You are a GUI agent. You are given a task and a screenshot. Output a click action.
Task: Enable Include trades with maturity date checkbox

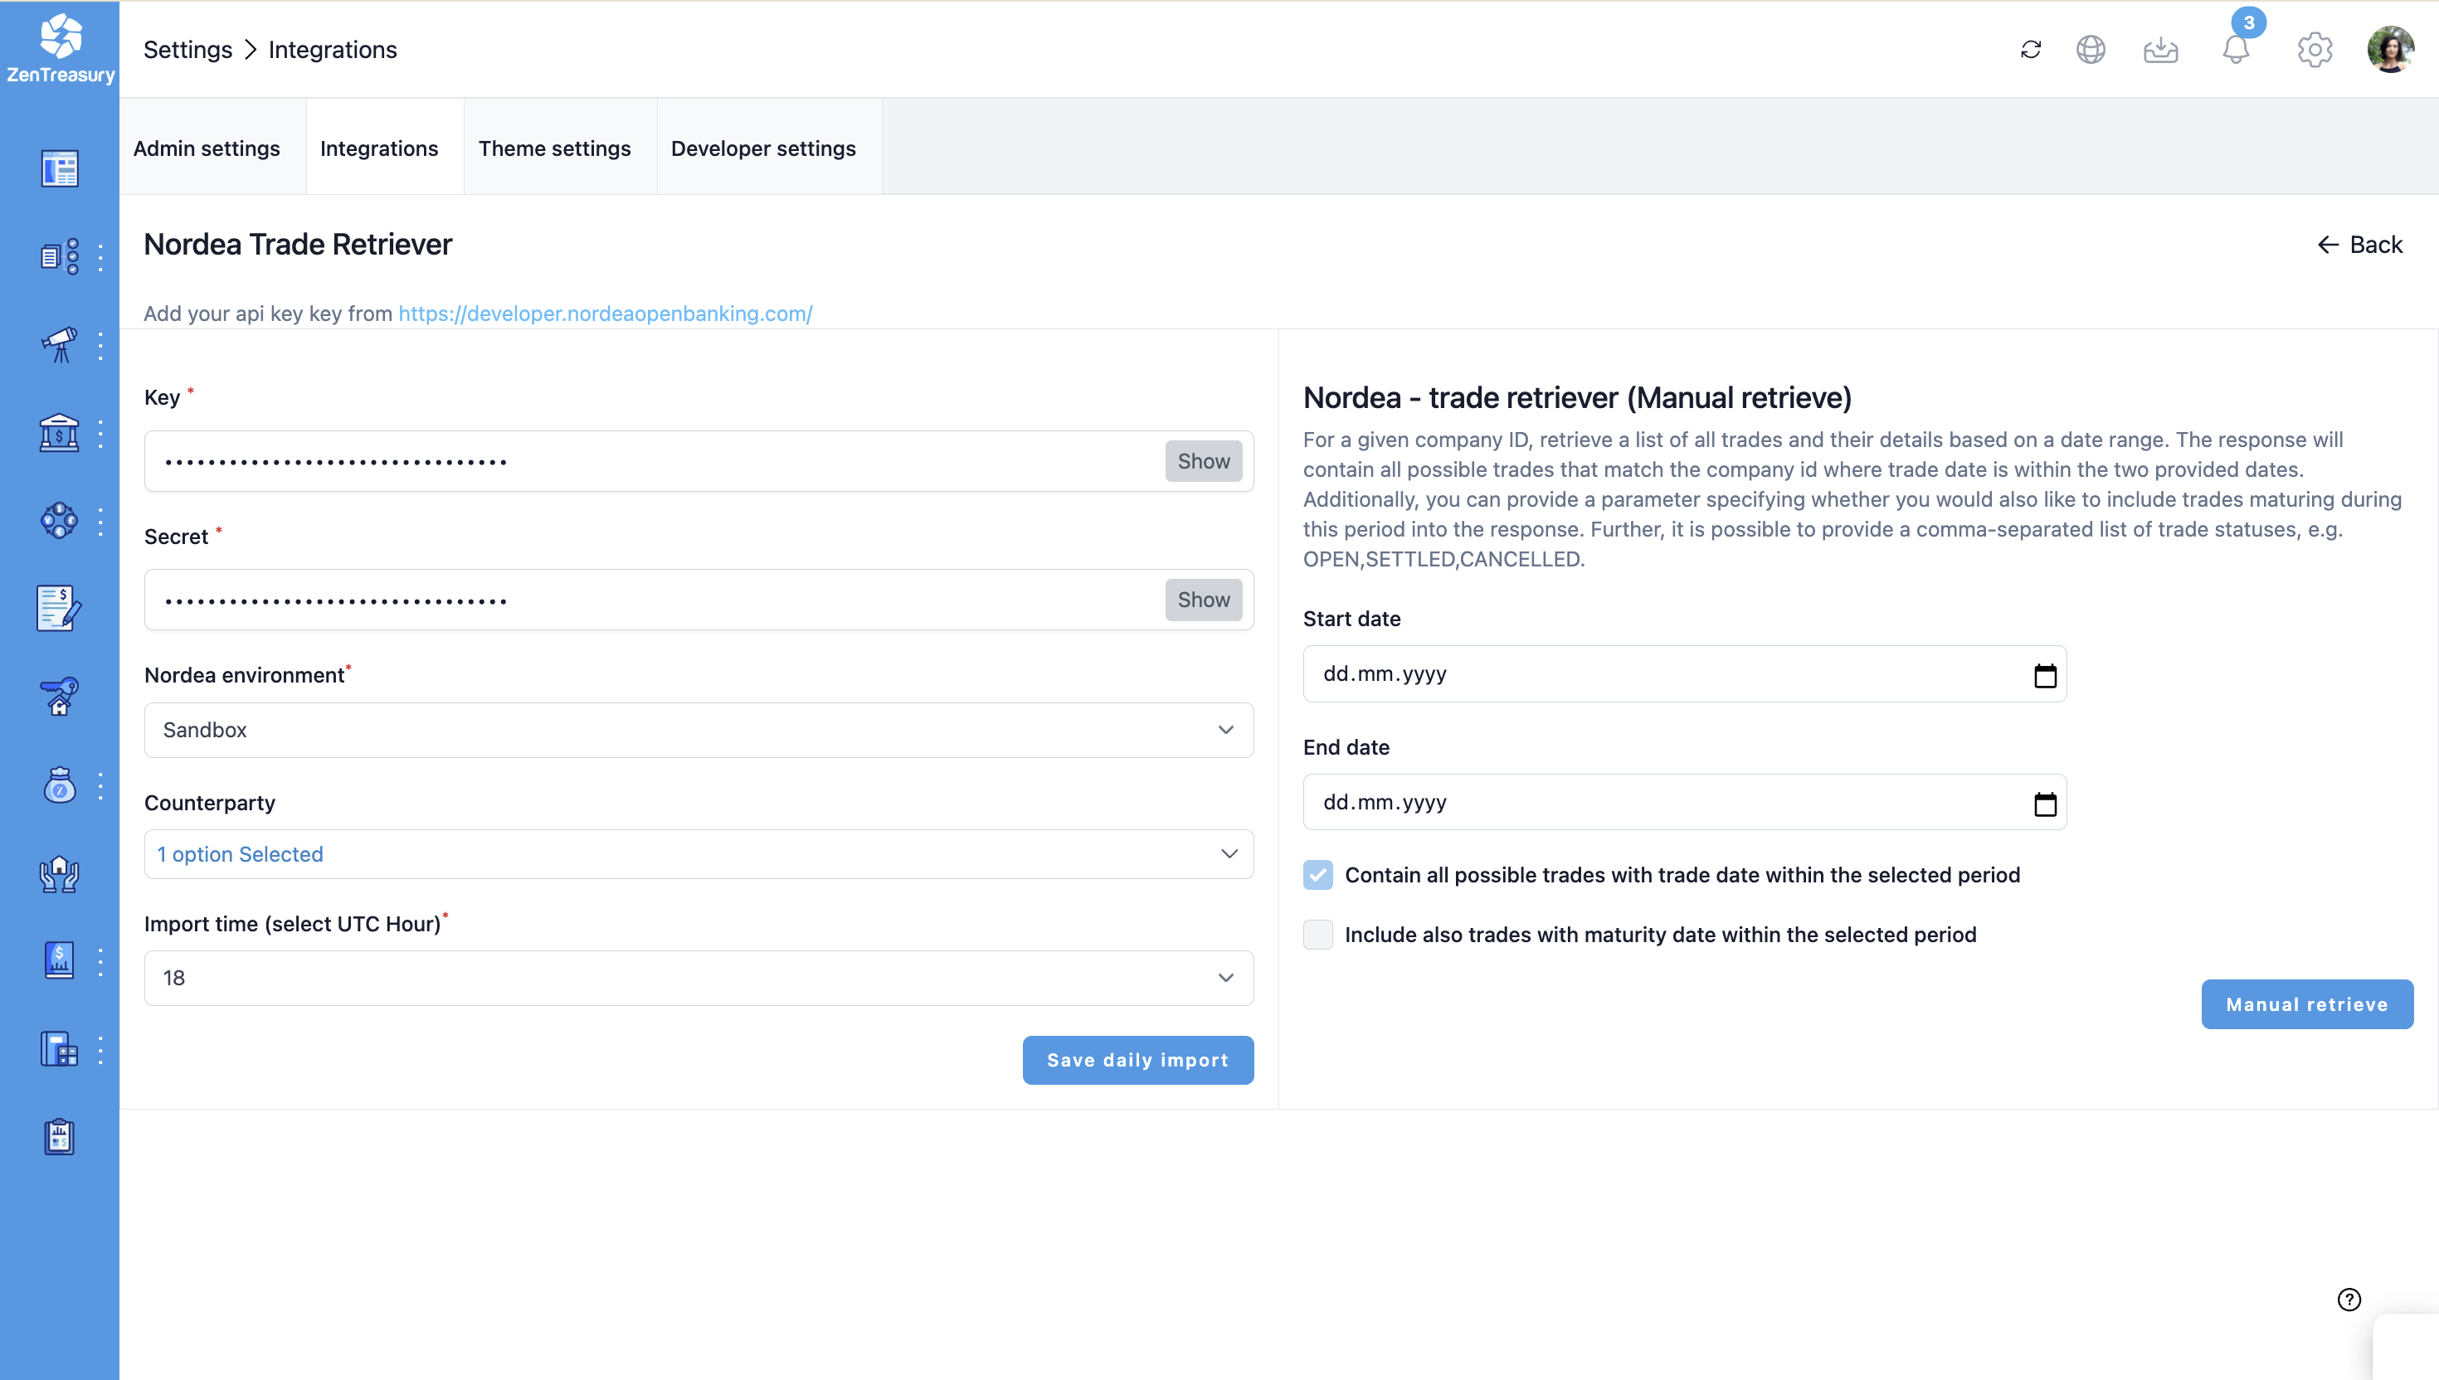click(x=1317, y=935)
